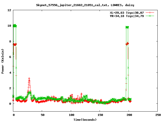Click y-axis tick label 4
This screenshot has width=163, height=122.
pyautogui.click(x=10, y=73)
